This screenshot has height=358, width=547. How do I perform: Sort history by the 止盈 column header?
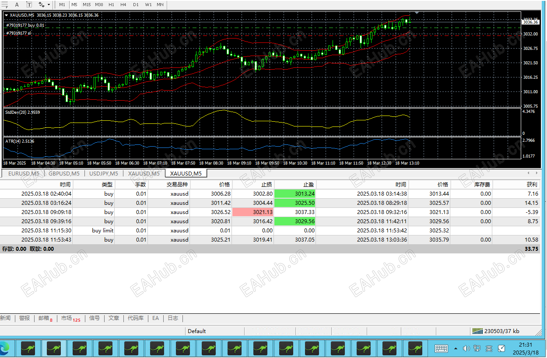click(295, 185)
